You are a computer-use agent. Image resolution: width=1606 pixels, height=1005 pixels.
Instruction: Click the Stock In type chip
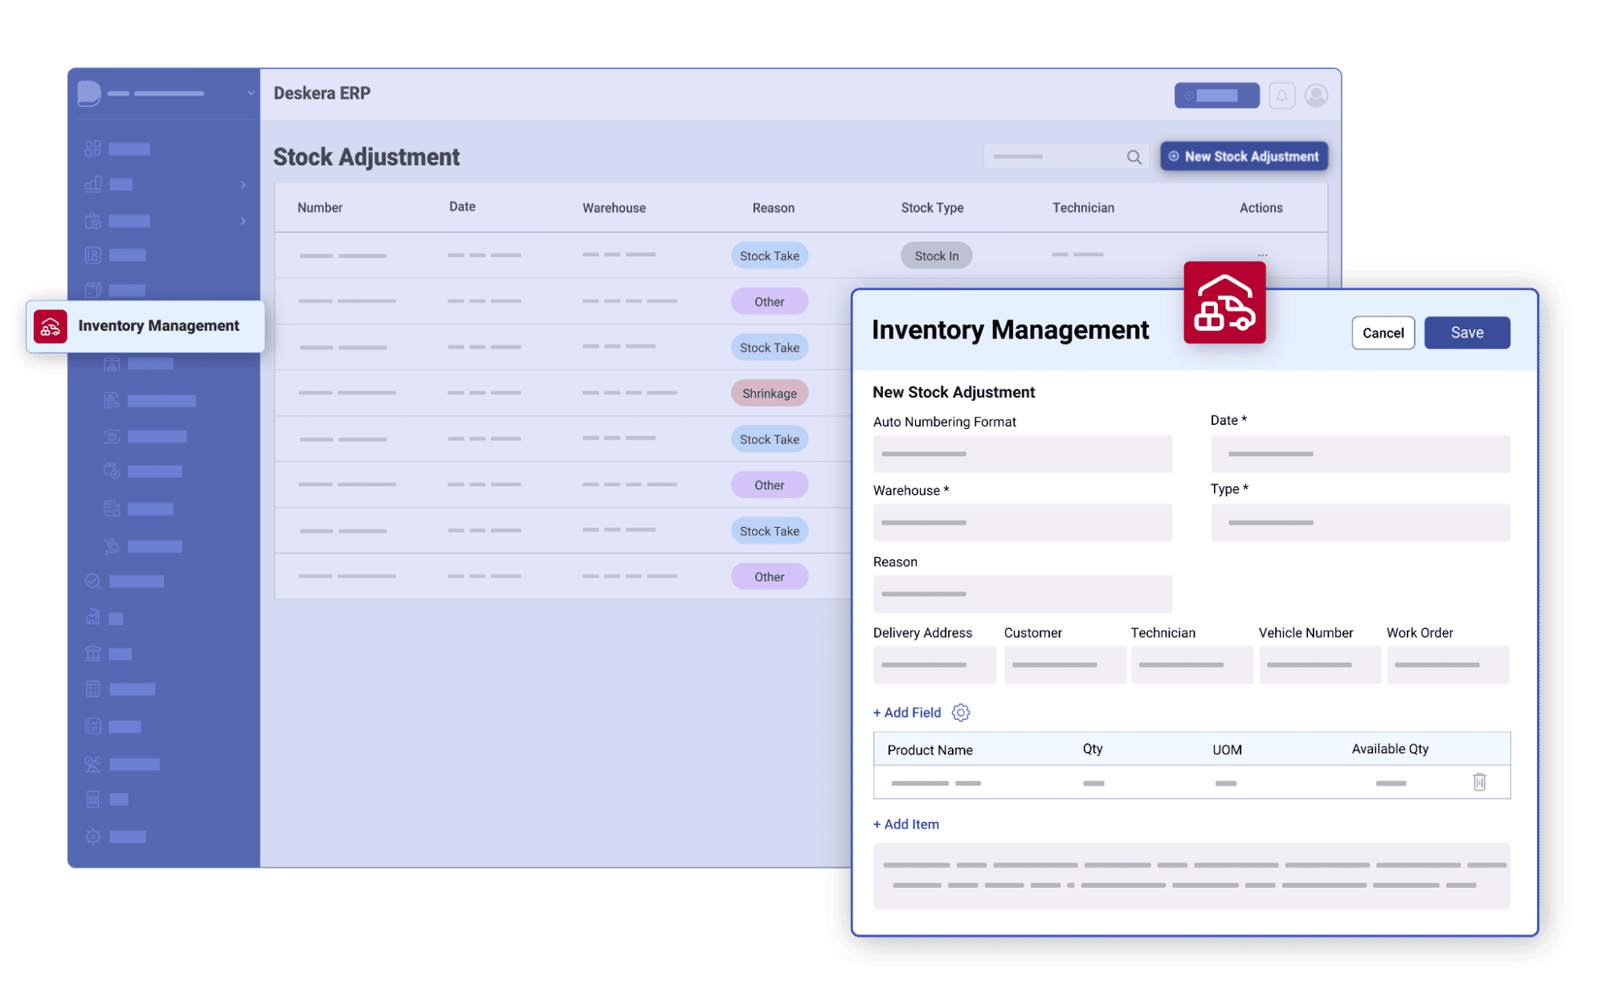click(936, 256)
